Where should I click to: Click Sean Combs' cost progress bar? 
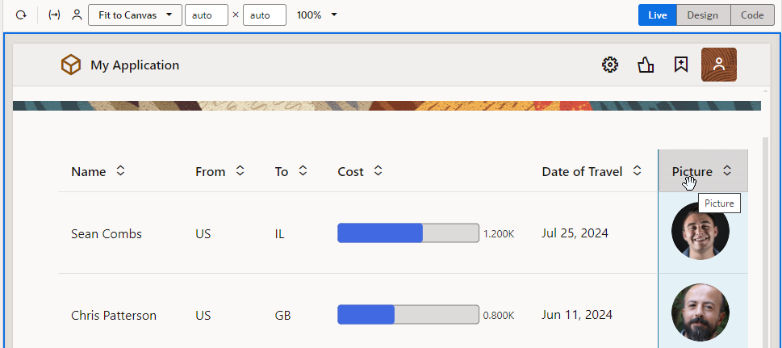(x=408, y=233)
